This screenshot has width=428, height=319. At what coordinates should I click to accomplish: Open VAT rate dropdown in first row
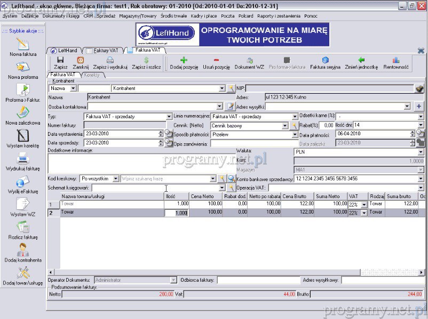coord(364,205)
